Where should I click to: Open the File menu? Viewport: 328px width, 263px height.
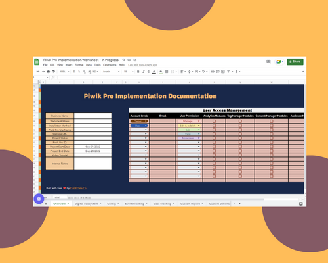[45, 65]
